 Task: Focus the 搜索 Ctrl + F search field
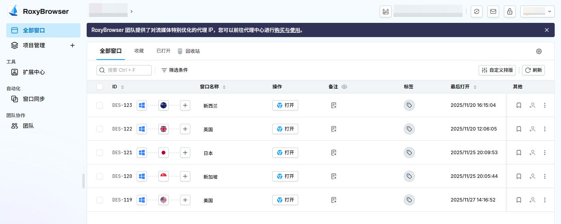click(124, 70)
